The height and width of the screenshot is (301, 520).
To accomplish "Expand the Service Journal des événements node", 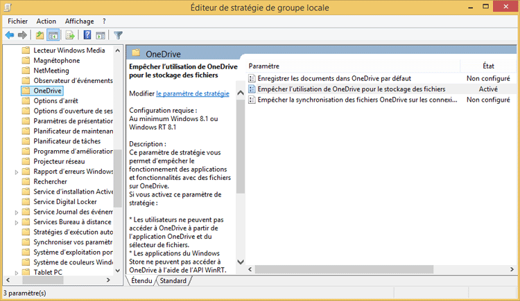I will click(x=16, y=212).
